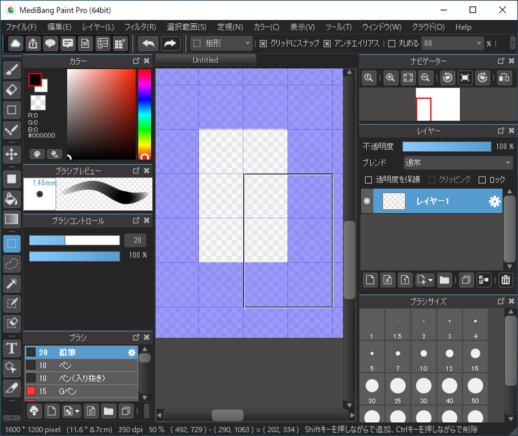518x436 pixels.
Task: Open the フィルタ(R) menu
Action: click(x=140, y=27)
